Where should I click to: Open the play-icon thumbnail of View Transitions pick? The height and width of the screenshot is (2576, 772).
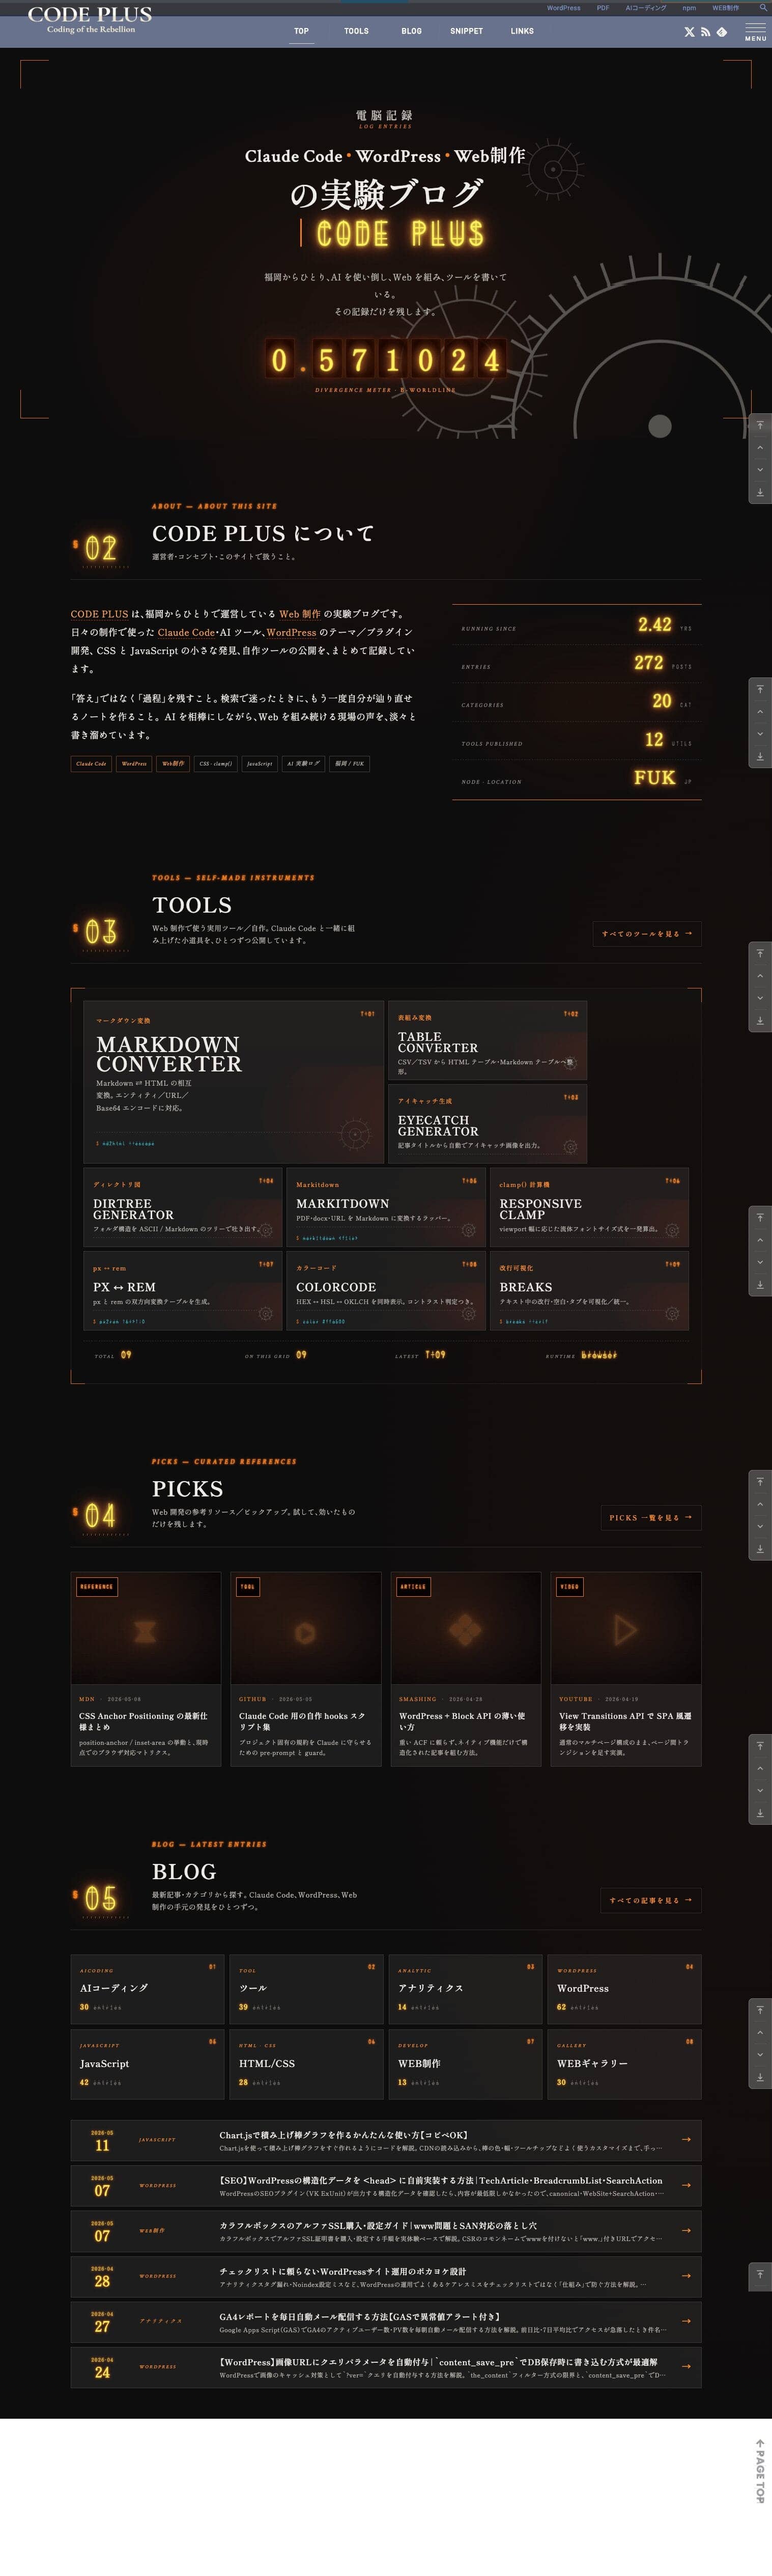[626, 1628]
